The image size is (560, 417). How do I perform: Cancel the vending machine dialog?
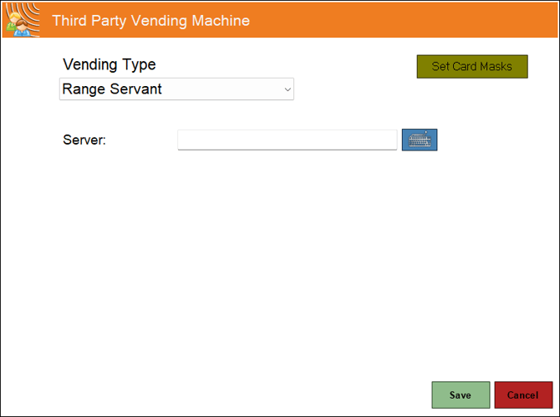tap(523, 395)
